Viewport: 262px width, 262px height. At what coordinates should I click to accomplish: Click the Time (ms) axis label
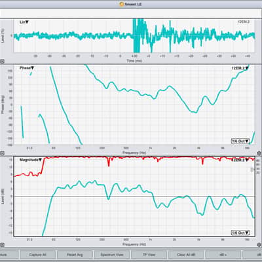coord(134,61)
